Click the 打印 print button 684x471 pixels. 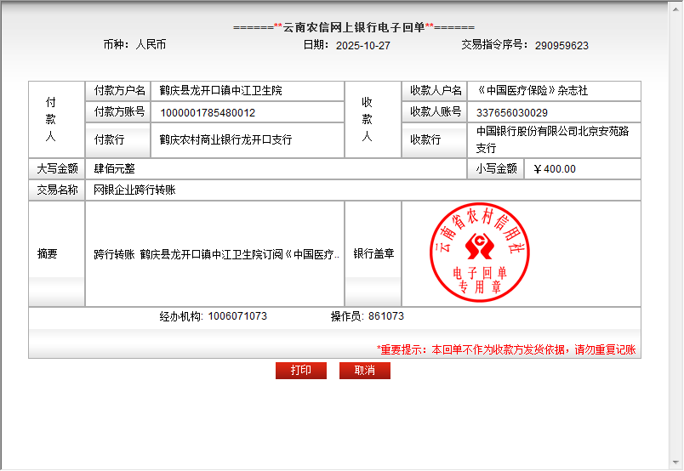(300, 371)
